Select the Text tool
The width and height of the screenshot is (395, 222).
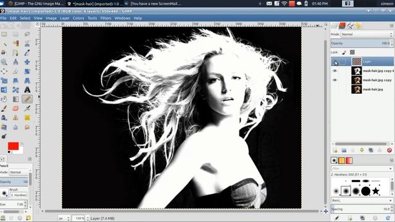pyautogui.click(x=27, y=89)
